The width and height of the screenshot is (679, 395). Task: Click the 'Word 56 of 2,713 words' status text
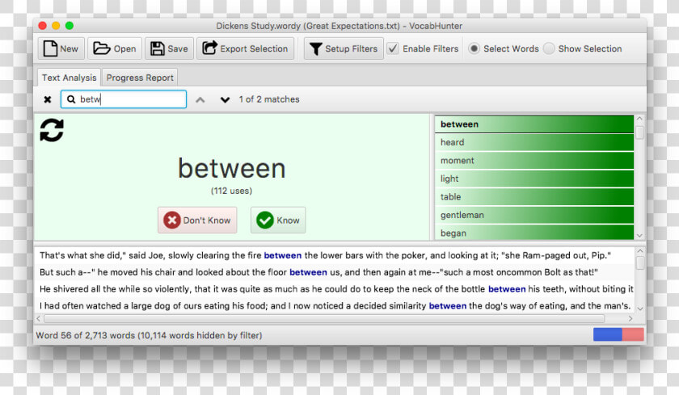click(149, 335)
